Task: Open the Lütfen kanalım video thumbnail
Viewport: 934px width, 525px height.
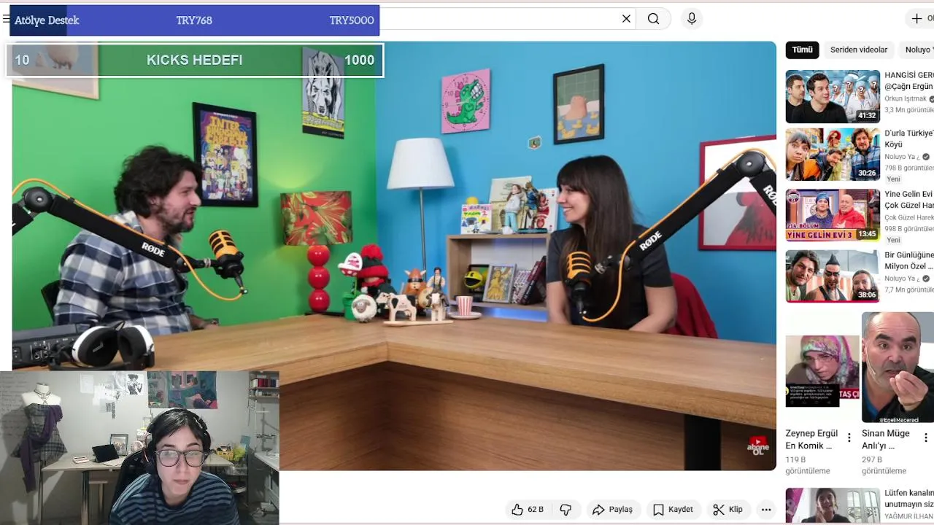Action: pos(833,505)
